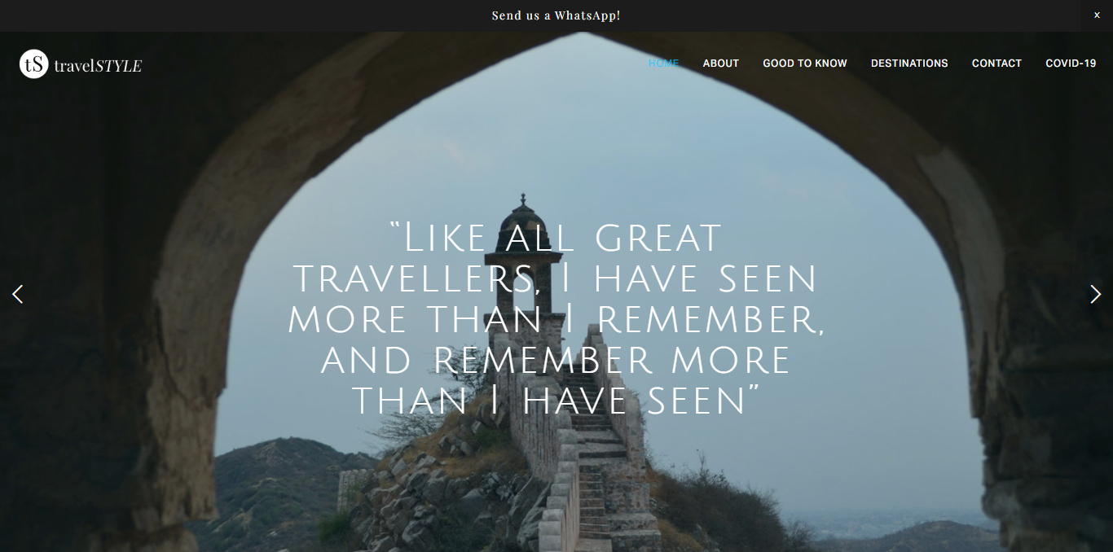Go to the CONTACT page
This screenshot has width=1113, height=552.
tap(996, 64)
